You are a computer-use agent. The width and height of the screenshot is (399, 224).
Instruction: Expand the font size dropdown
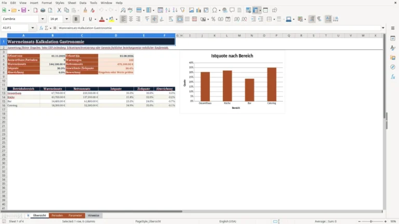66,19
